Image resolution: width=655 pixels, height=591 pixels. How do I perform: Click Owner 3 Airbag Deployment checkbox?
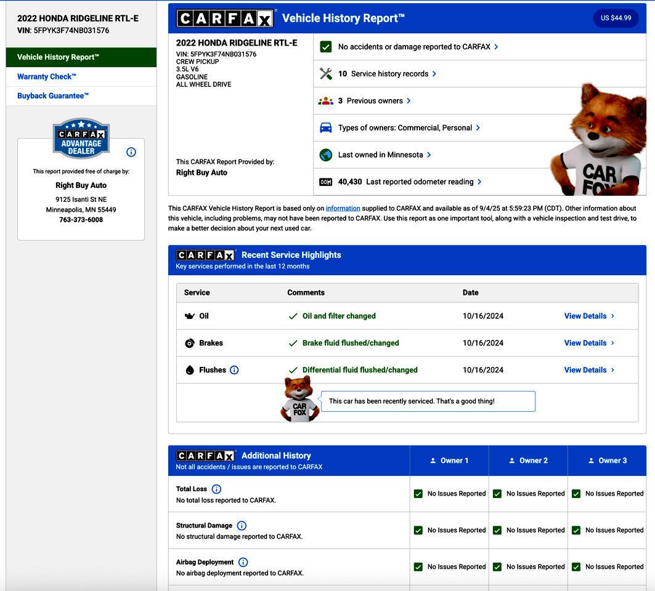[576, 567]
